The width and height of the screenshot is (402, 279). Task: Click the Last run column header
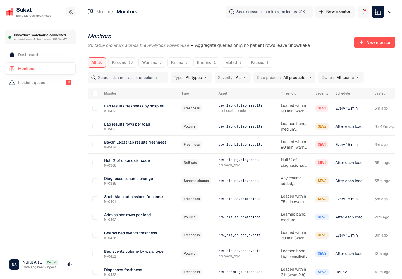pos(381,93)
